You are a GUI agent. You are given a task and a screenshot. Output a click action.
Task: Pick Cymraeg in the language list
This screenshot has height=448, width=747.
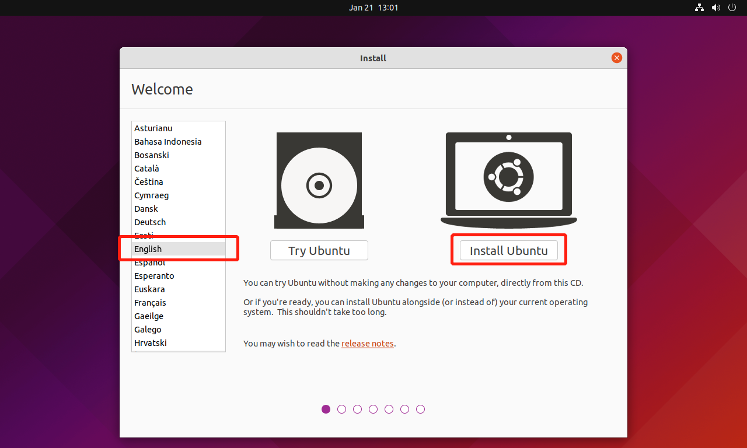click(179, 195)
